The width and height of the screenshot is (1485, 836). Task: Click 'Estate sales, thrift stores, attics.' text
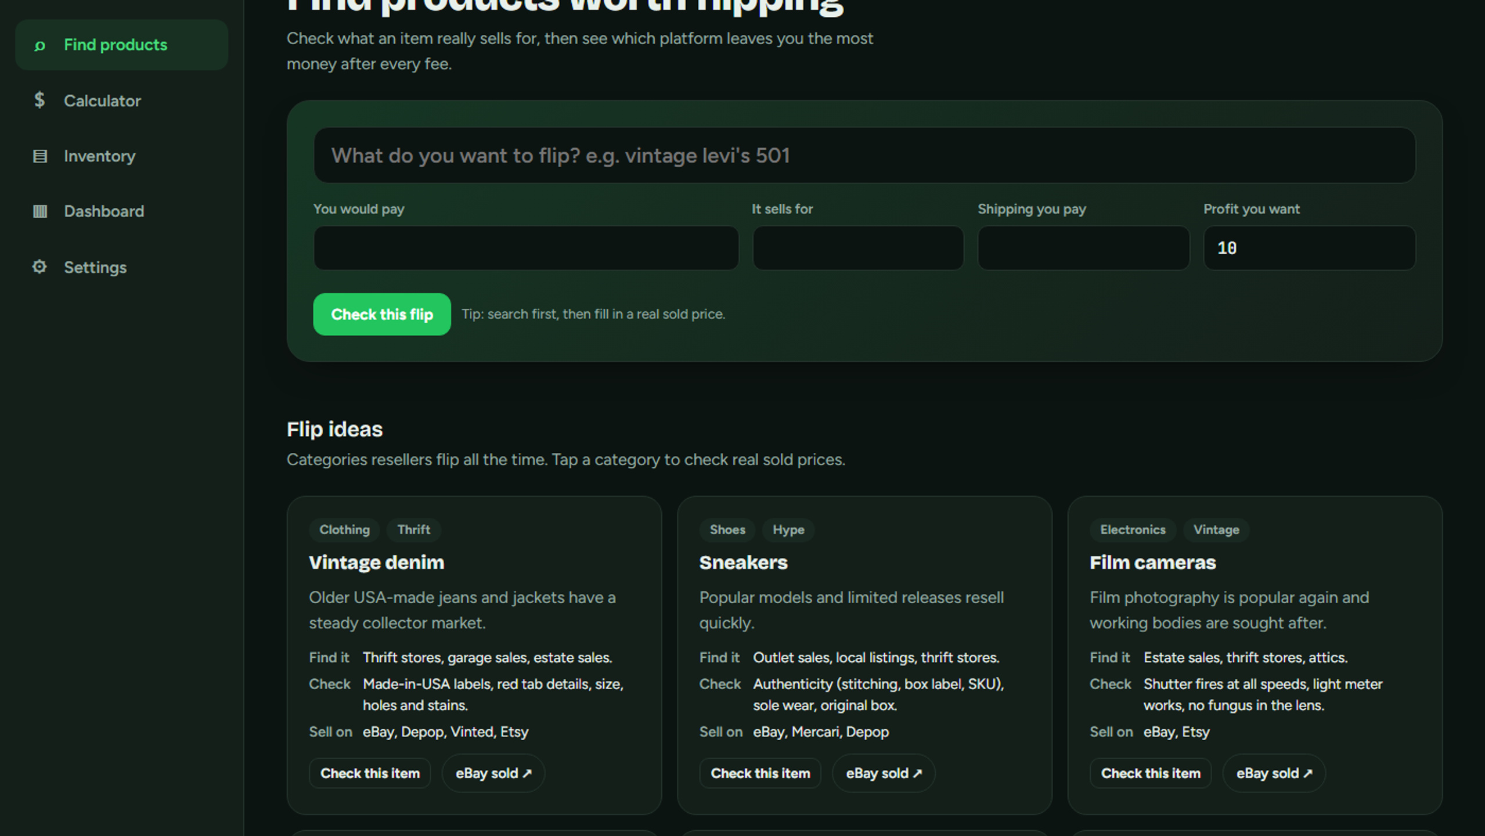pyautogui.click(x=1245, y=658)
